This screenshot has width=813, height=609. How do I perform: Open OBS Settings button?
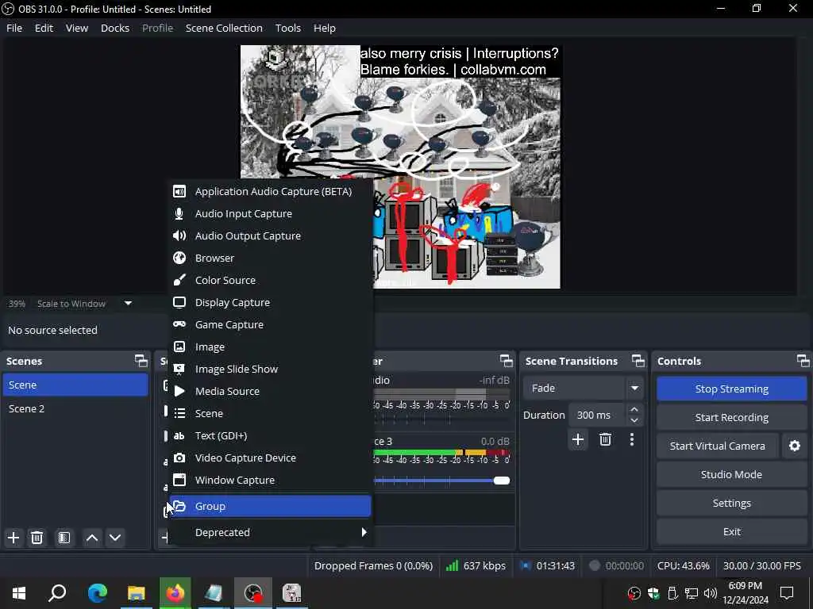[x=731, y=503]
